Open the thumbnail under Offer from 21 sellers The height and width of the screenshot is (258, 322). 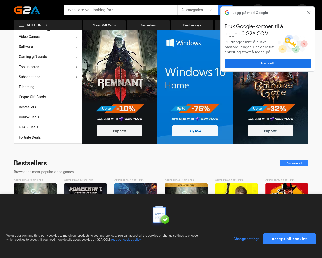pos(35,189)
